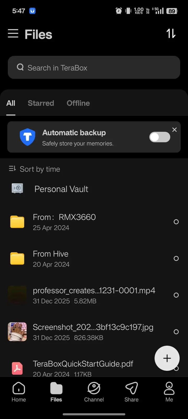Screen dimensions: 188x419
Task: Tap the transfer list arrows icon
Action: point(171,34)
